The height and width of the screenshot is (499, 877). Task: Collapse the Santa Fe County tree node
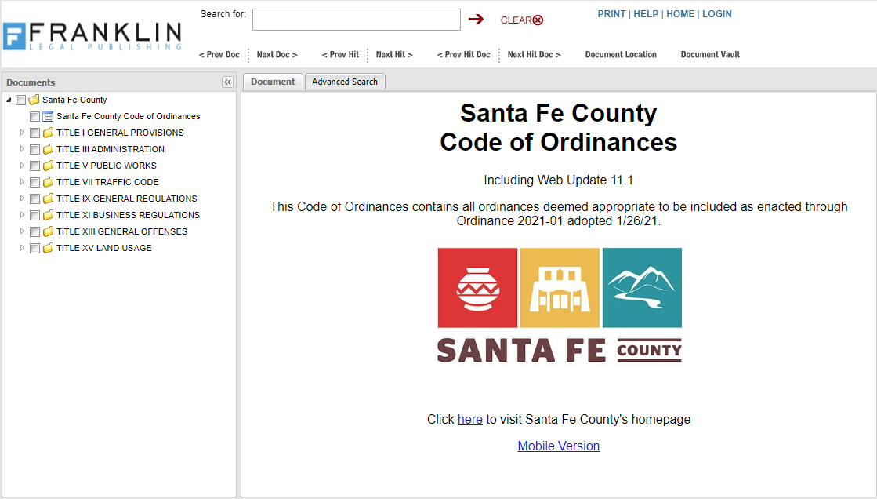(x=7, y=100)
